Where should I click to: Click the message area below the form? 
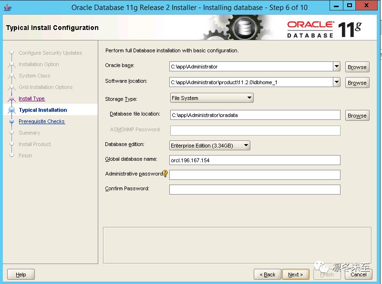pyautogui.click(x=237, y=245)
